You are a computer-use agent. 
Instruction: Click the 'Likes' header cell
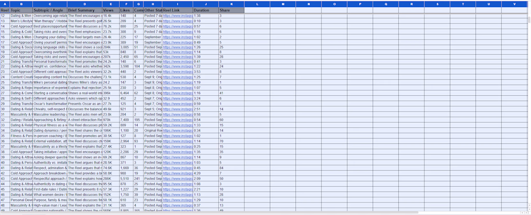point(126,11)
